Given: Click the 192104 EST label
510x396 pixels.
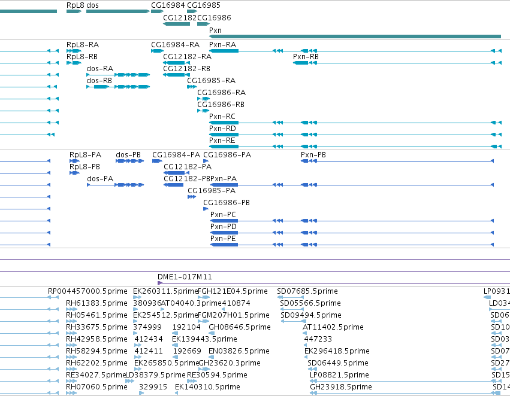Looking at the screenshot, I should (x=187, y=327).
